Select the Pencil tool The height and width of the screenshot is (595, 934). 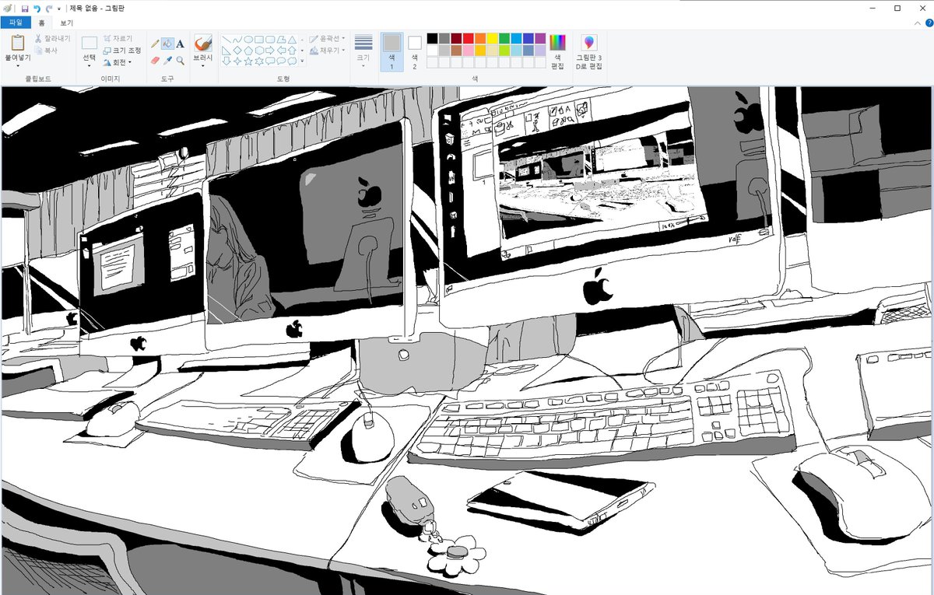[155, 44]
